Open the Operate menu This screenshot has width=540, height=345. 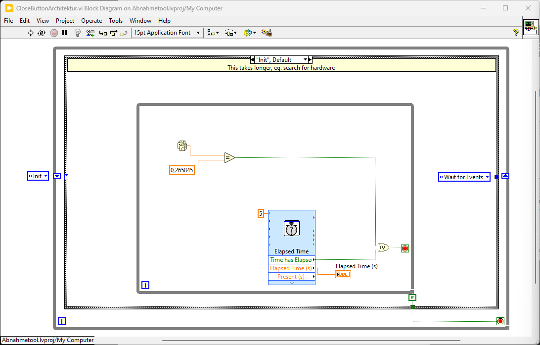click(91, 21)
